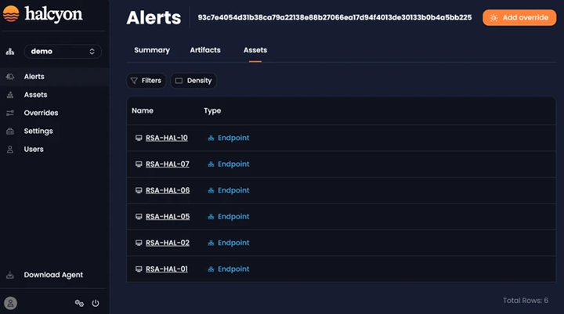Open Settings in the sidebar

[38, 131]
